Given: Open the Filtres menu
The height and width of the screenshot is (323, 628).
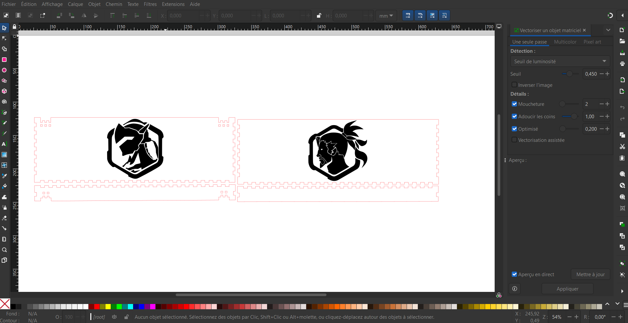Looking at the screenshot, I should pos(150,4).
